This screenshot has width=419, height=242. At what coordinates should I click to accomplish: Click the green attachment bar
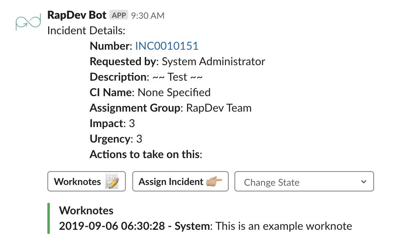point(49,218)
